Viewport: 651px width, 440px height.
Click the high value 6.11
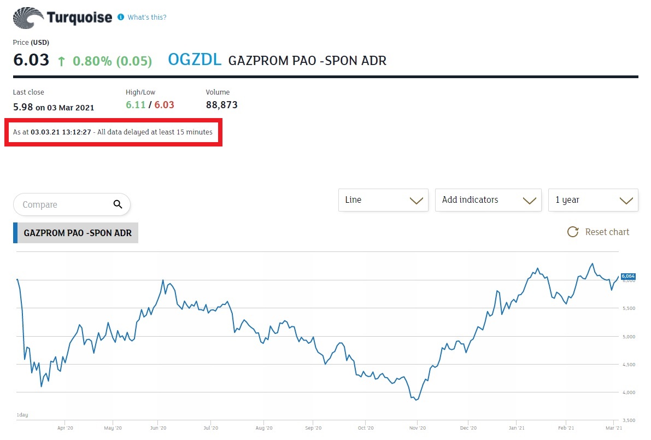(x=136, y=105)
